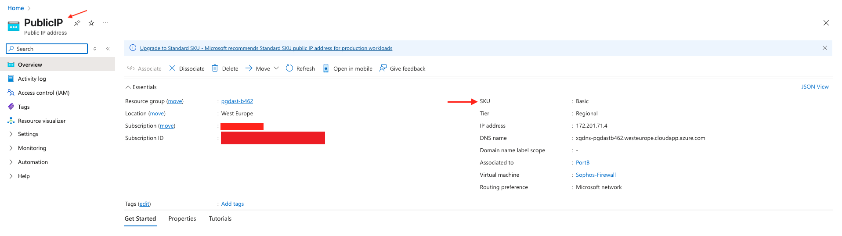Open the Overview menu item

(x=58, y=64)
